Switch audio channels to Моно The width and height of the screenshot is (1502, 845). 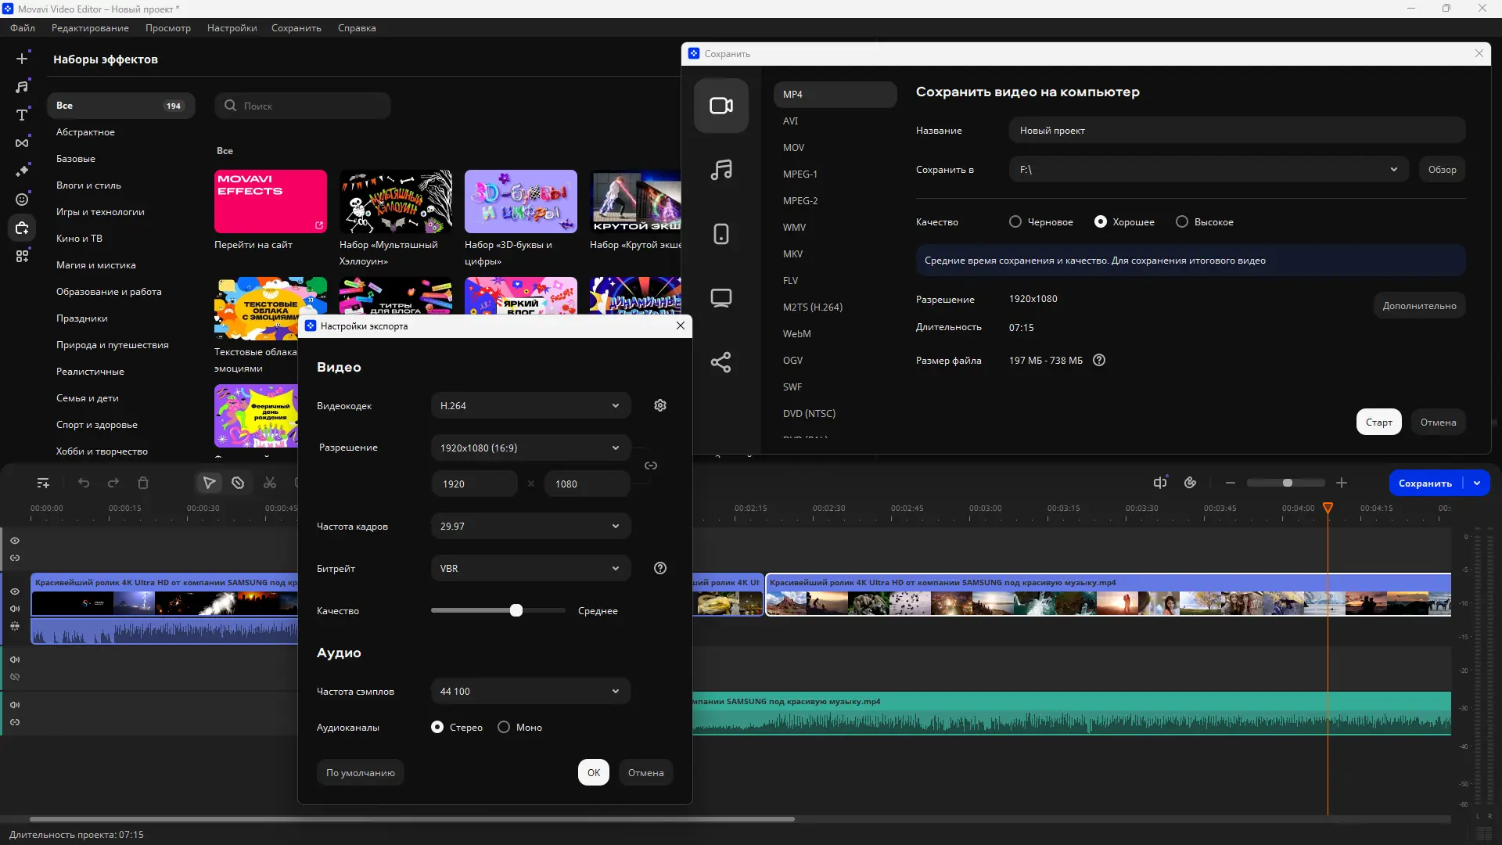click(503, 727)
